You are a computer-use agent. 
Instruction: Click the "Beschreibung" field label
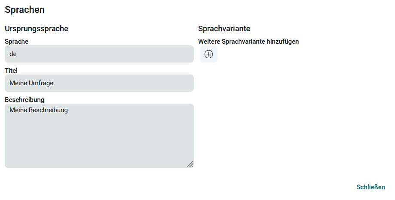pos(24,100)
